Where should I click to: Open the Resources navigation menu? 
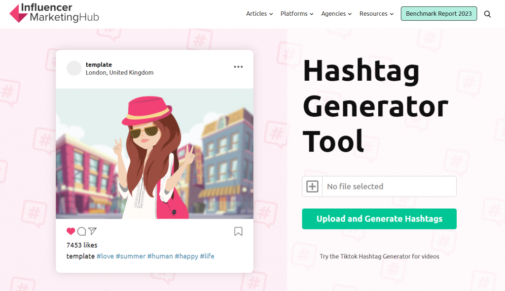tap(376, 14)
